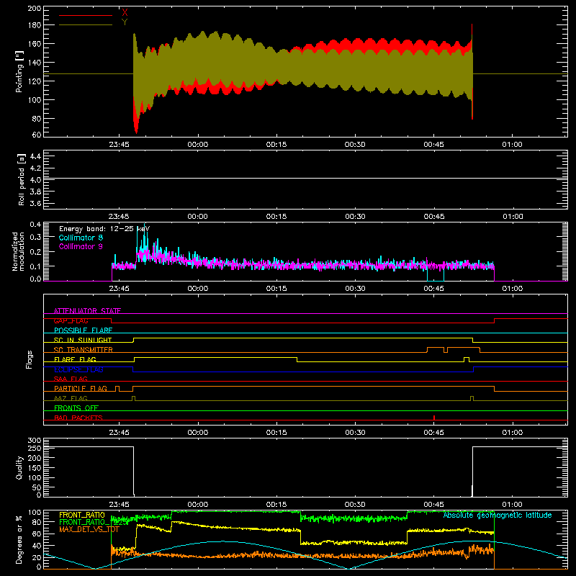Viewport: 576px width, 576px height.
Task: Click the ATTENUATOR_STATE flag label
Action: click(87, 311)
